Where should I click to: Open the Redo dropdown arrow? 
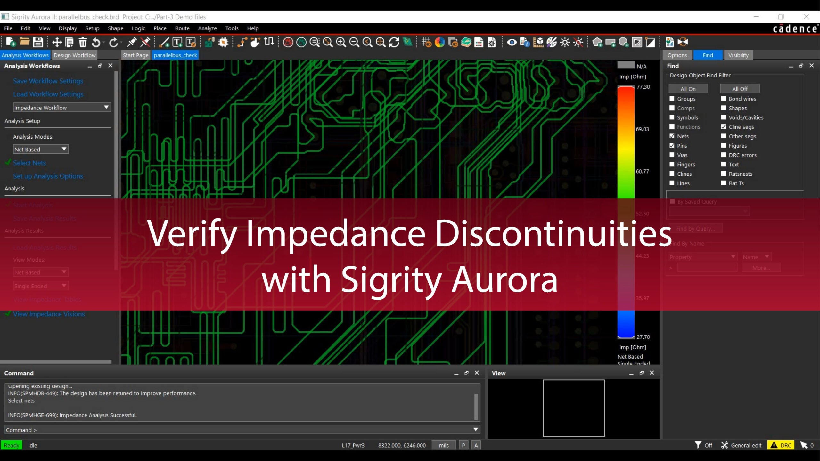pos(121,42)
